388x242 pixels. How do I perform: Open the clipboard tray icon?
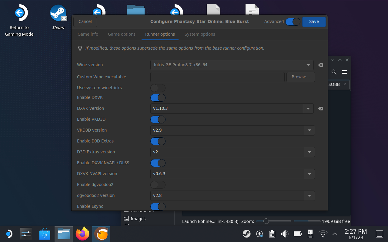[272, 234]
